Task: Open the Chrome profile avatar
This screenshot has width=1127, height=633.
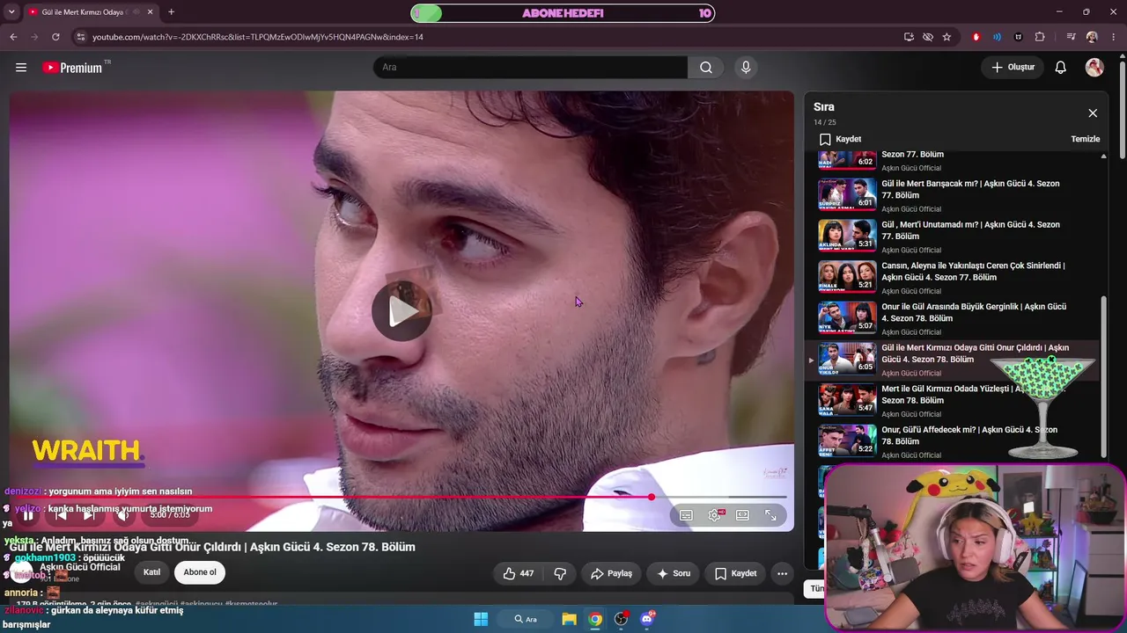Action: point(1092,37)
